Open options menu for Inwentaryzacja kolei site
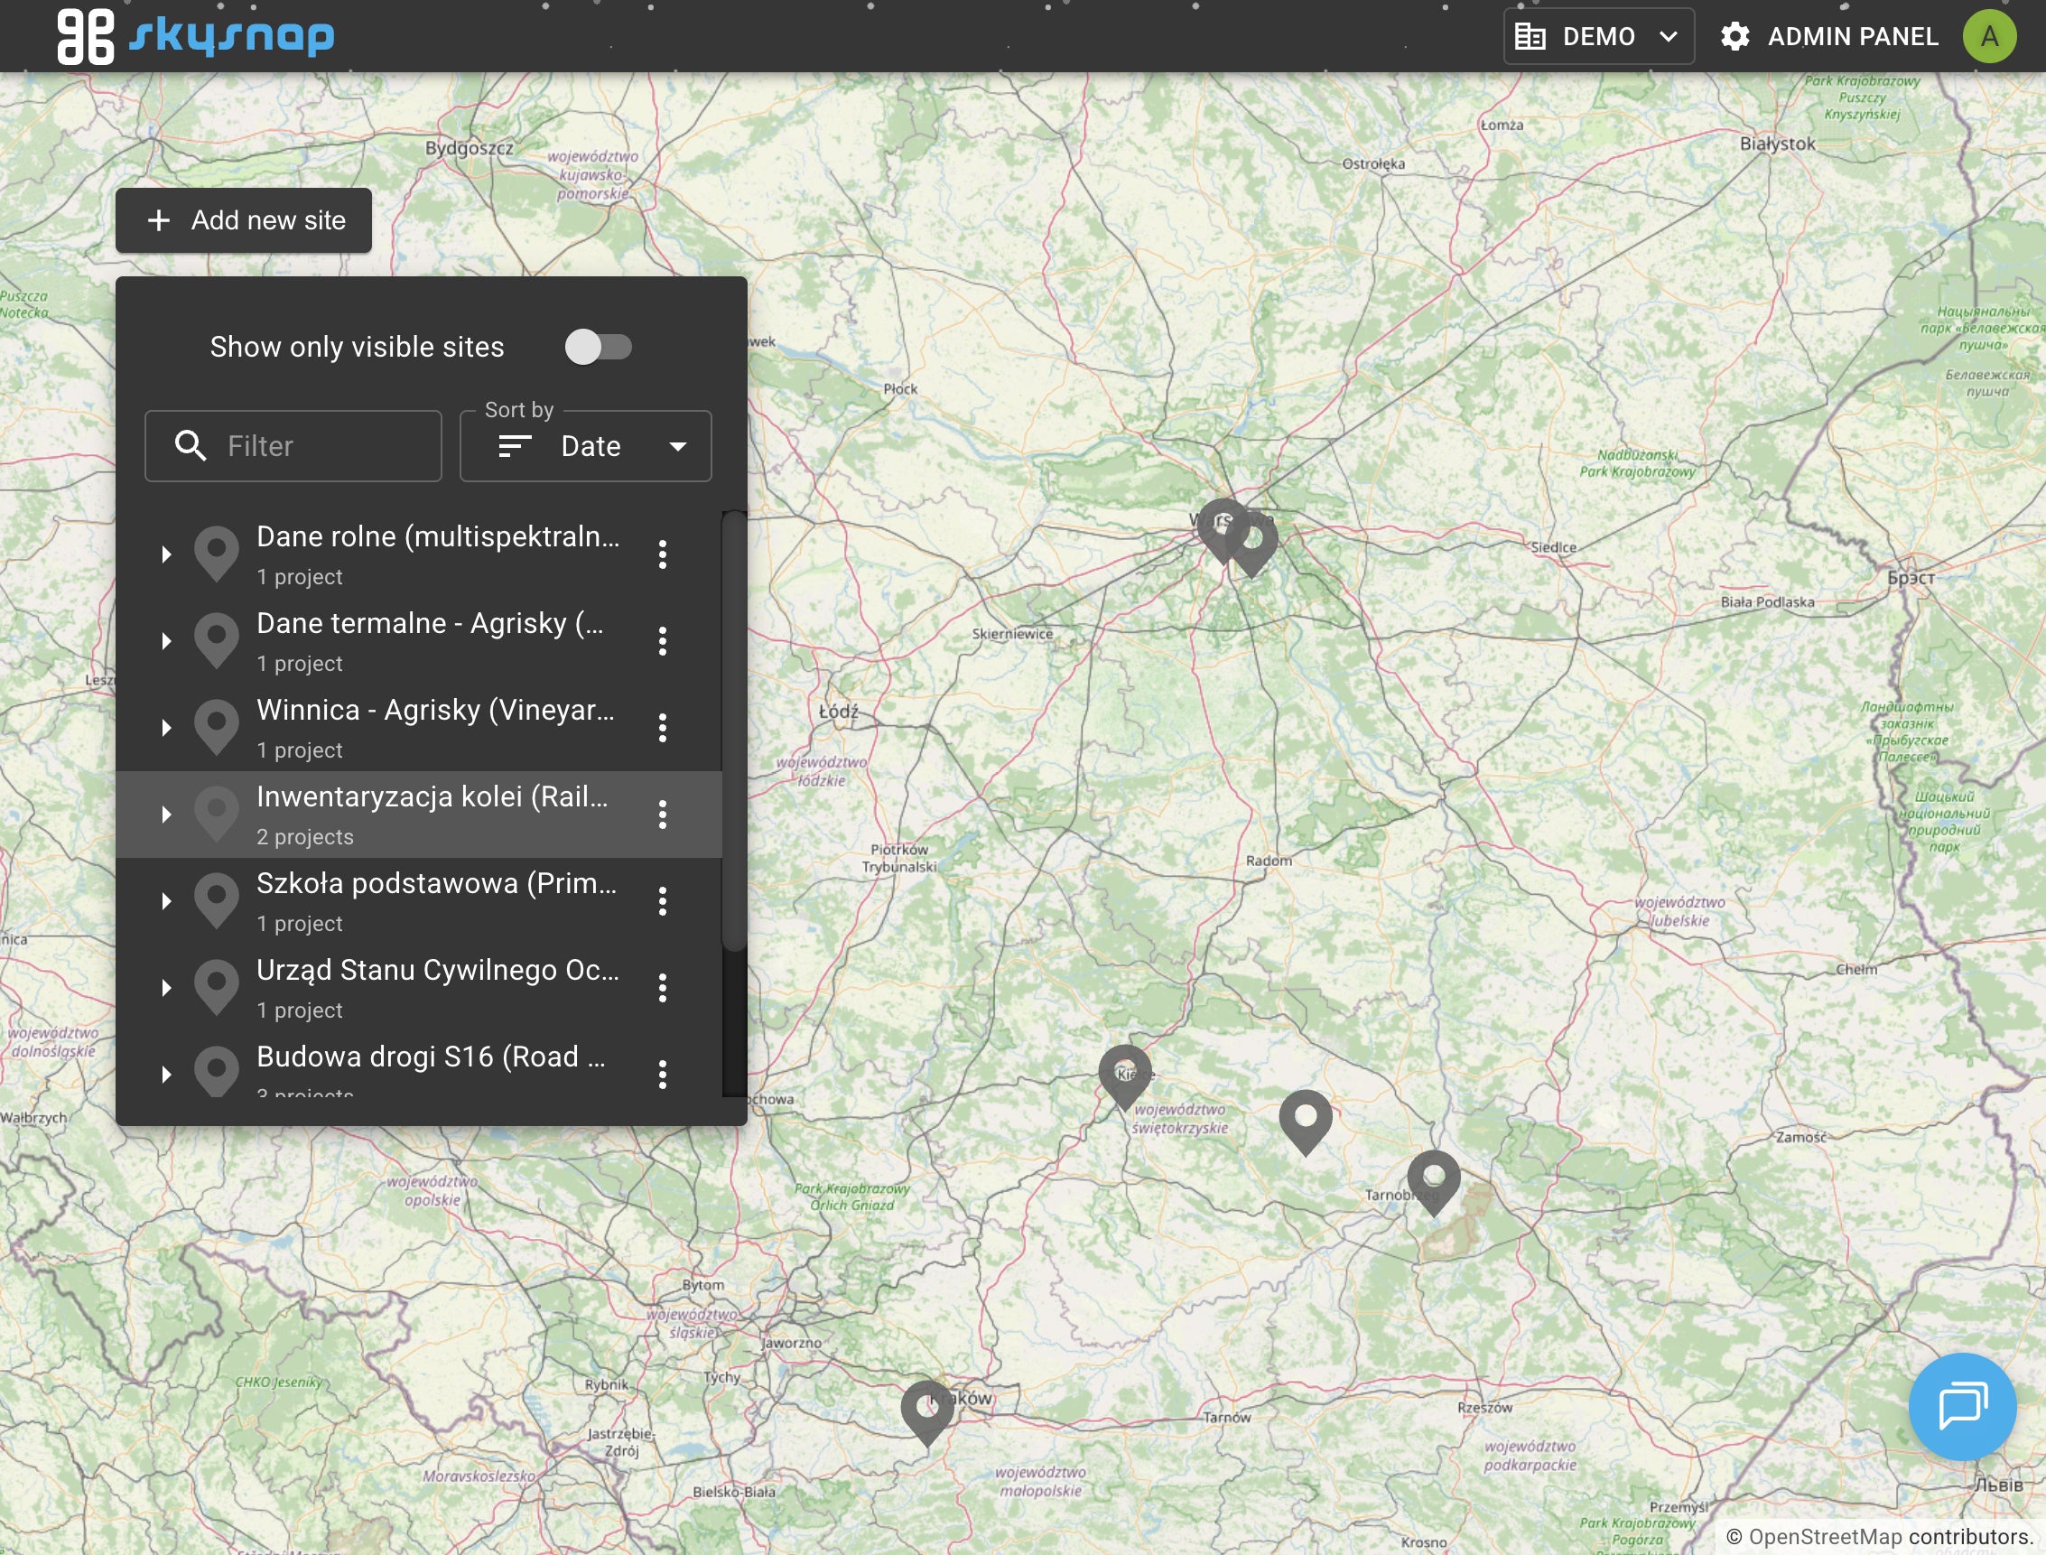This screenshot has height=1555, width=2046. pyautogui.click(x=663, y=815)
